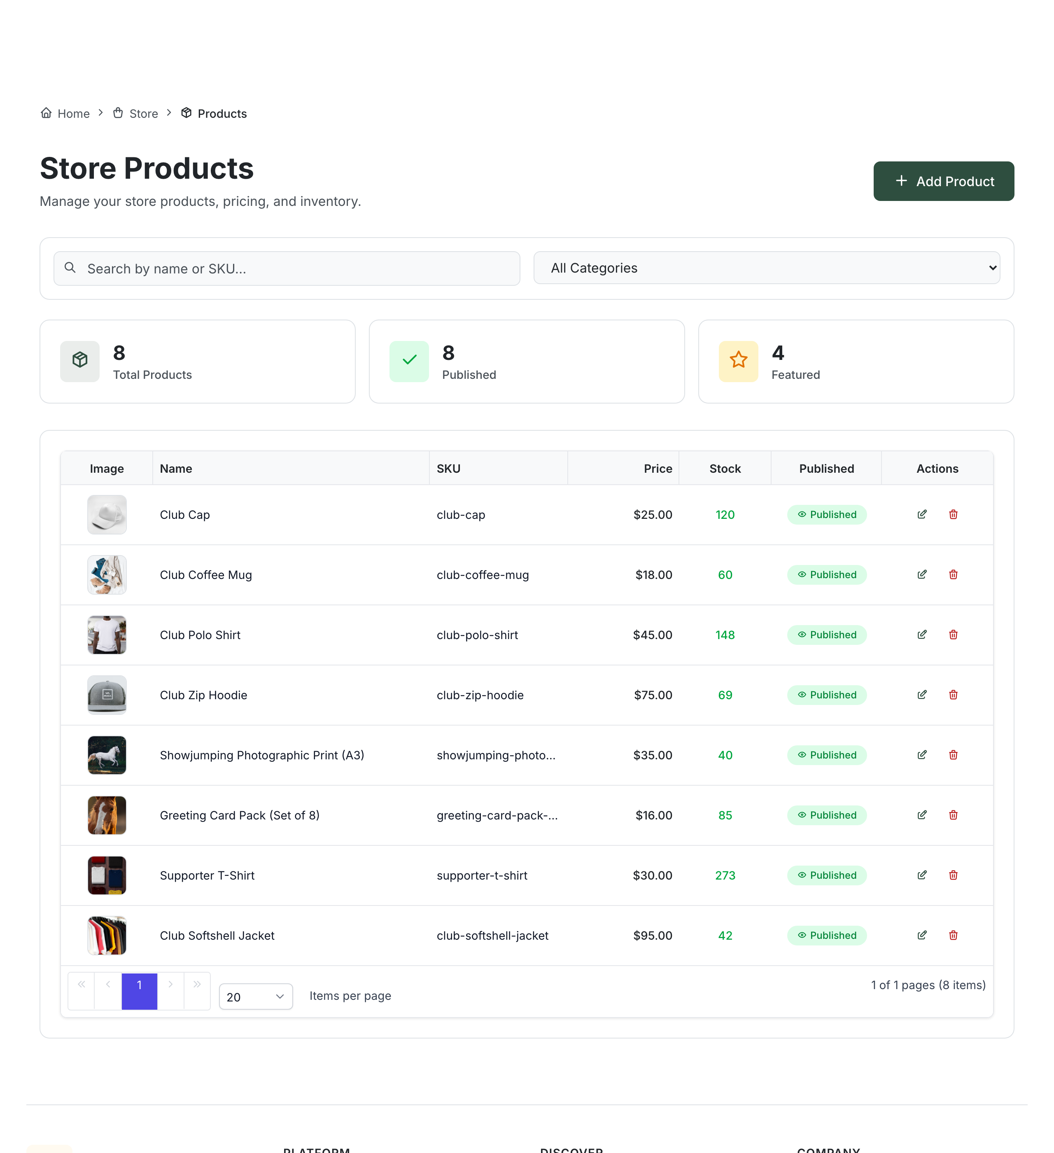Edit the Showjumping Photographic Print

pos(922,754)
